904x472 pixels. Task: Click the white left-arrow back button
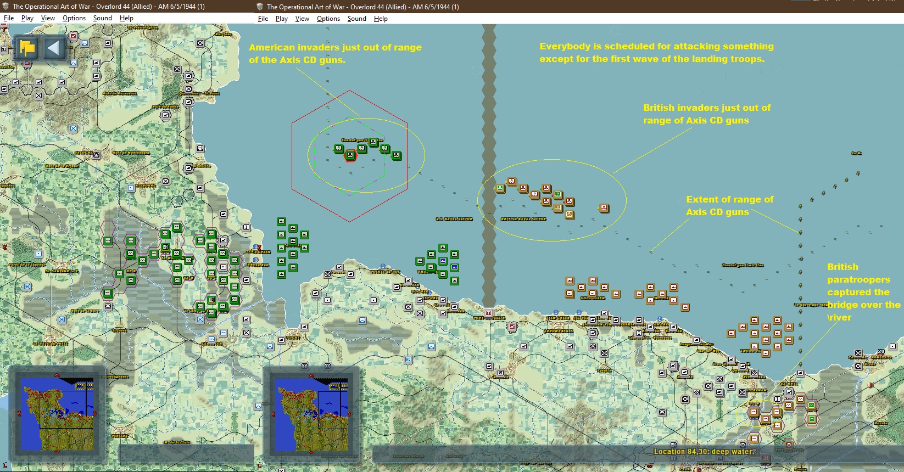(53, 48)
